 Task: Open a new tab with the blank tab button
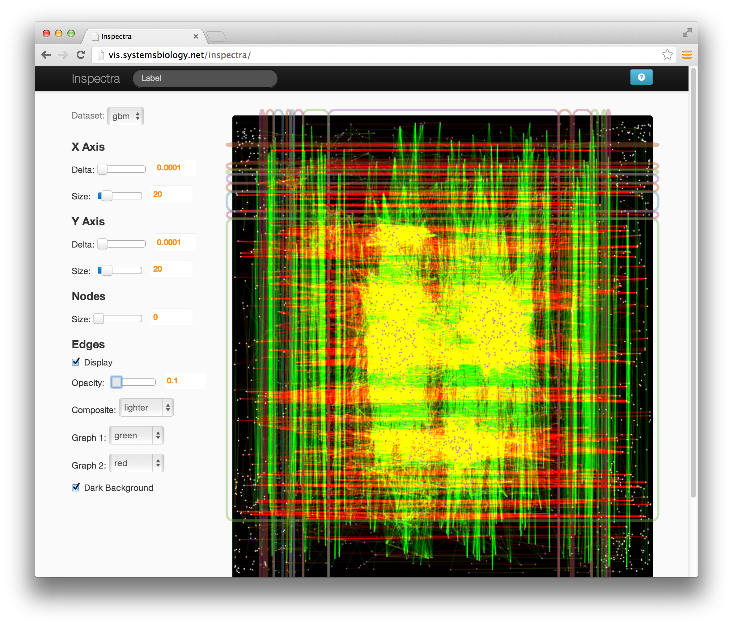[x=216, y=36]
